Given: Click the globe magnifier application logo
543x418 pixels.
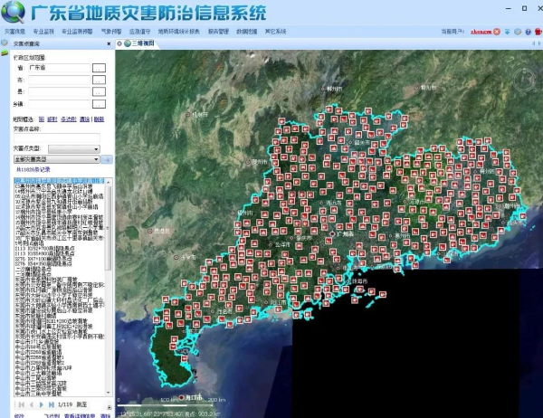Looking at the screenshot, I should click(14, 12).
